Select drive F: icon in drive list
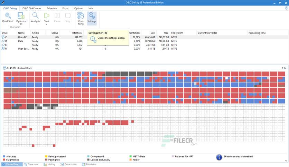289x167 pixels. 3,49
